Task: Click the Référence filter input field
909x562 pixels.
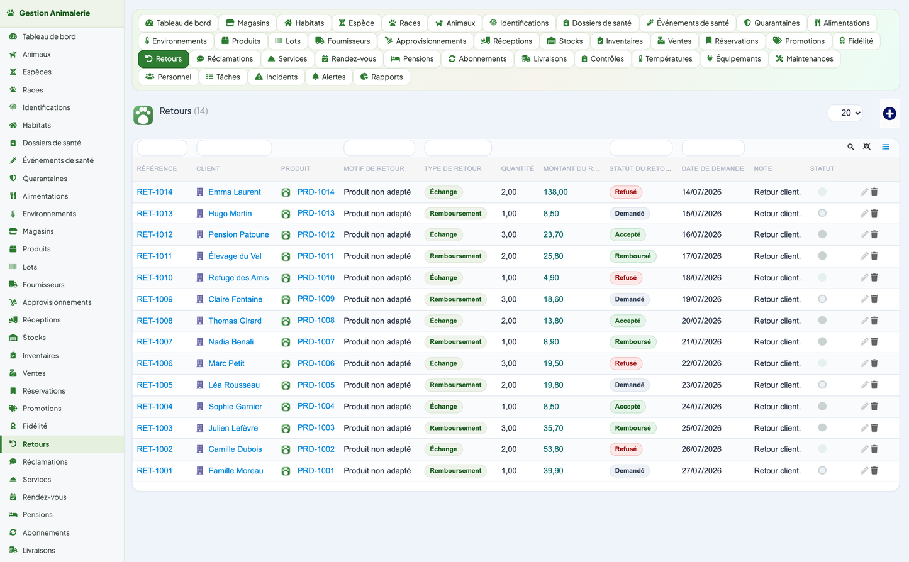Action: pos(162,148)
